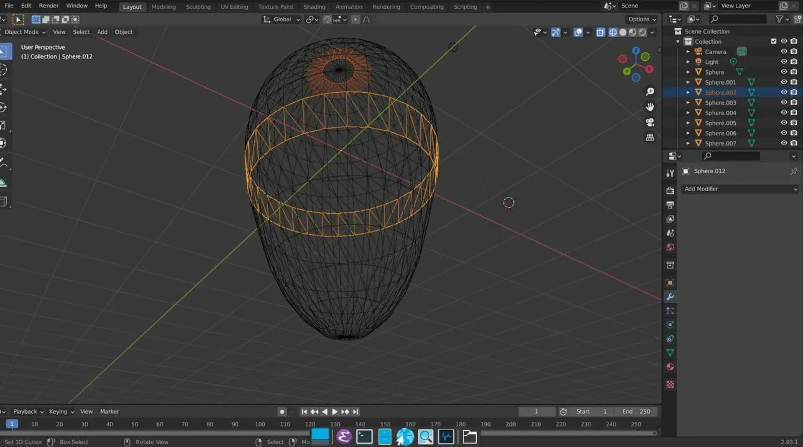803x447 pixels.
Task: Open the View Layer properties tab
Action: [x=670, y=219]
